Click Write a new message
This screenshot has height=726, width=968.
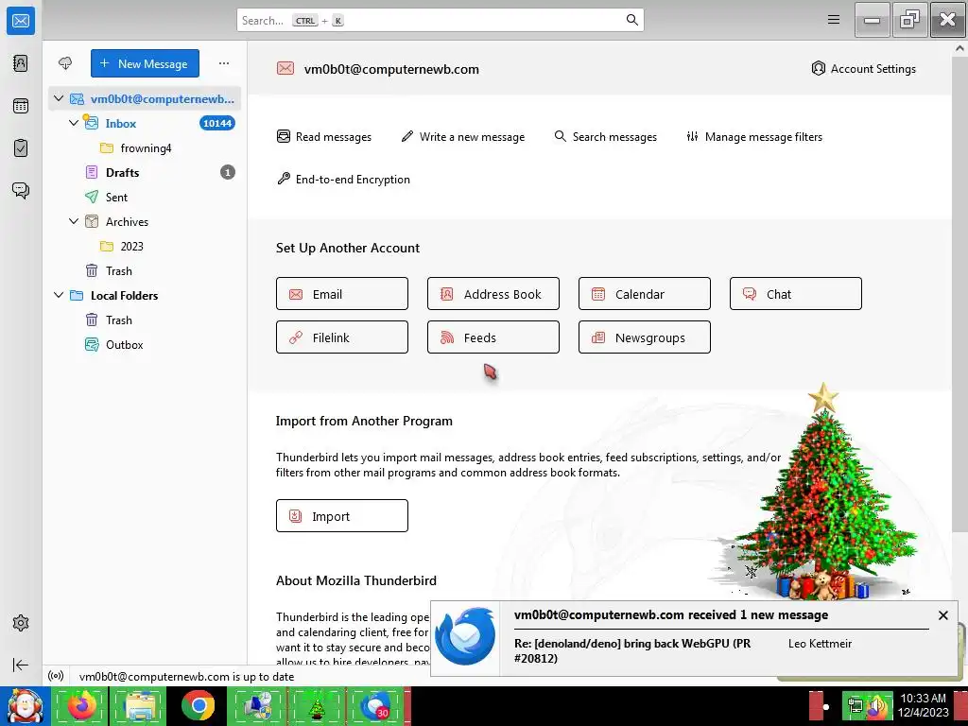click(463, 136)
